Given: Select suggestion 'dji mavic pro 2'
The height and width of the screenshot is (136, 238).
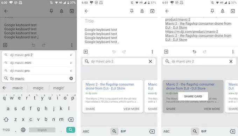Looking at the screenshot, I should (x=38, y=55).
